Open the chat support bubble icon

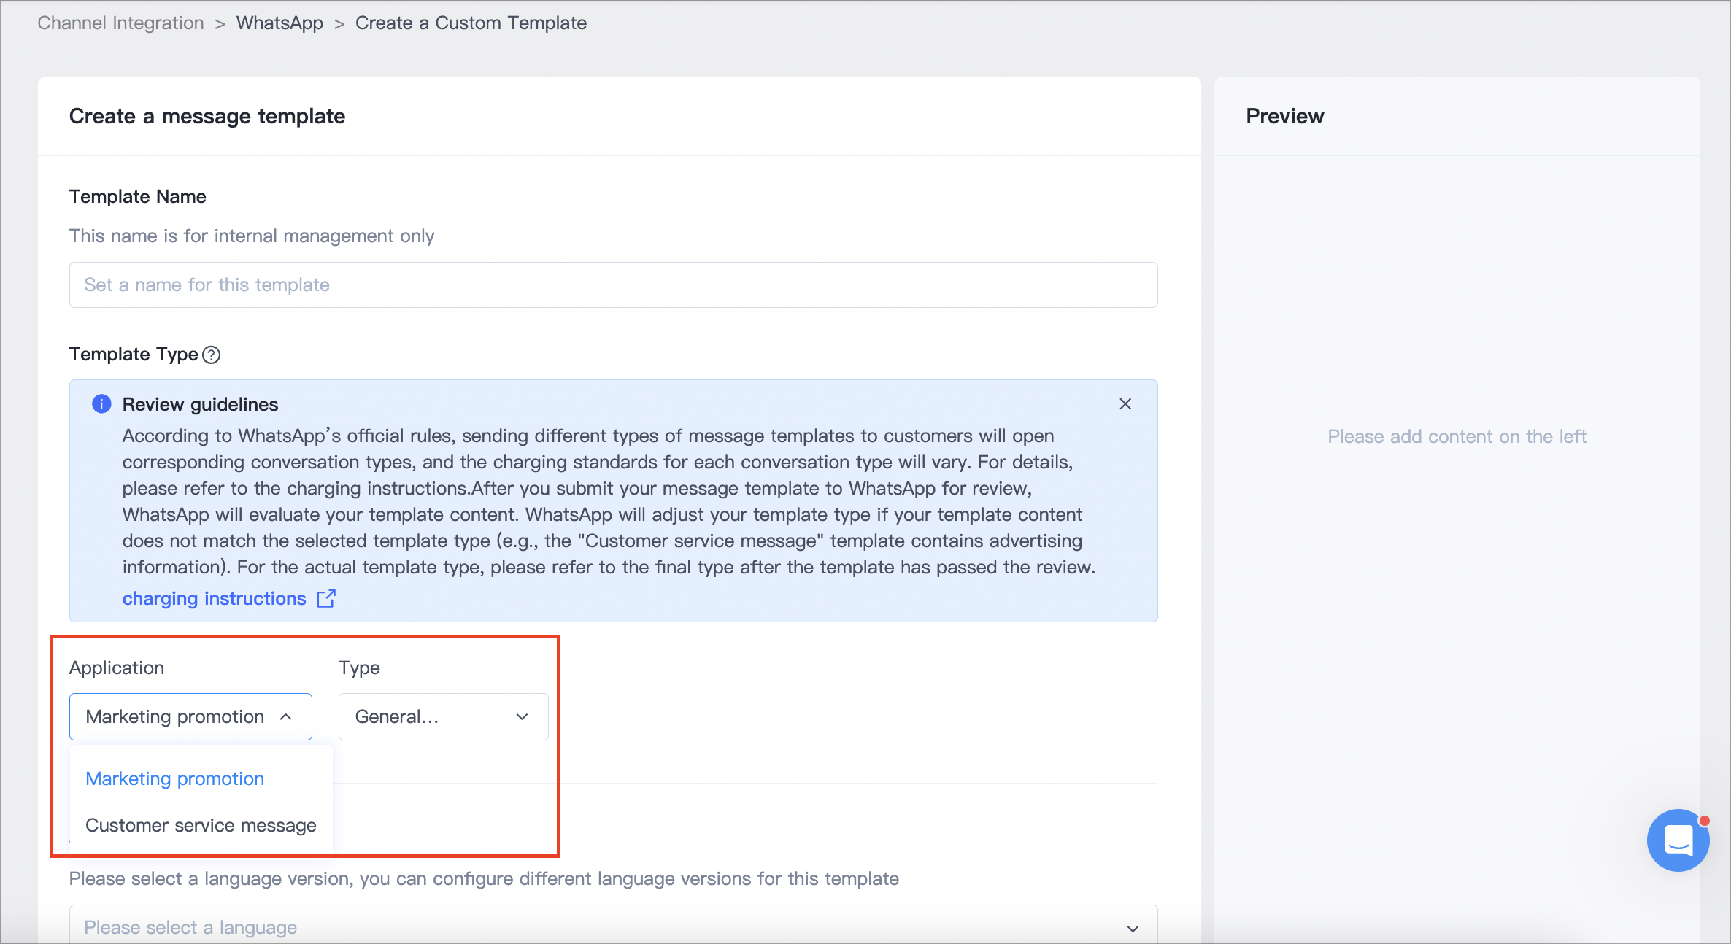[1678, 840]
